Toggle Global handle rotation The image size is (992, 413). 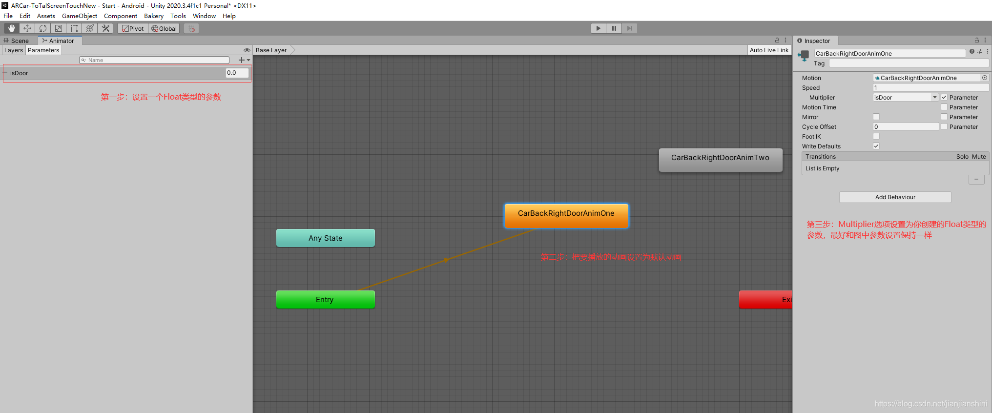coord(164,28)
